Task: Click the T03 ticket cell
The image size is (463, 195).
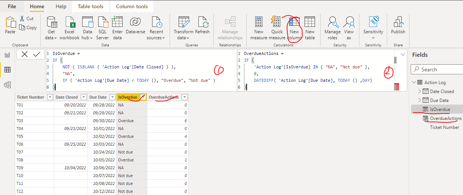Action: 34,121
